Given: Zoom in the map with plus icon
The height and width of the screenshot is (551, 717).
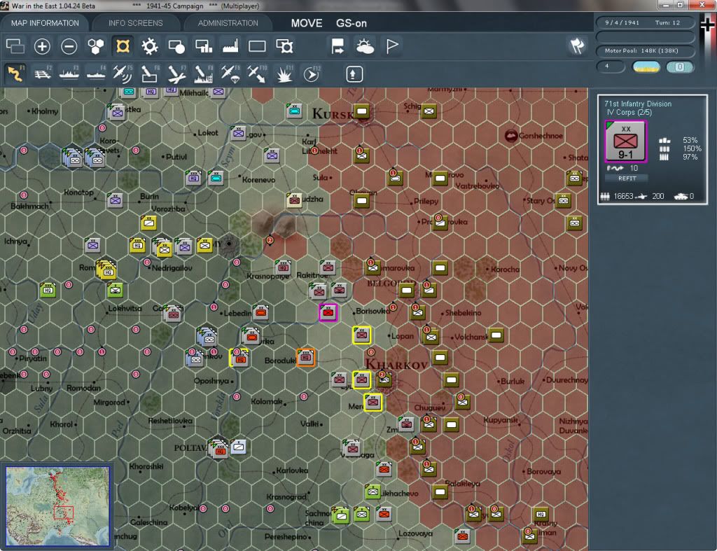Looking at the screenshot, I should pyautogui.click(x=42, y=46).
